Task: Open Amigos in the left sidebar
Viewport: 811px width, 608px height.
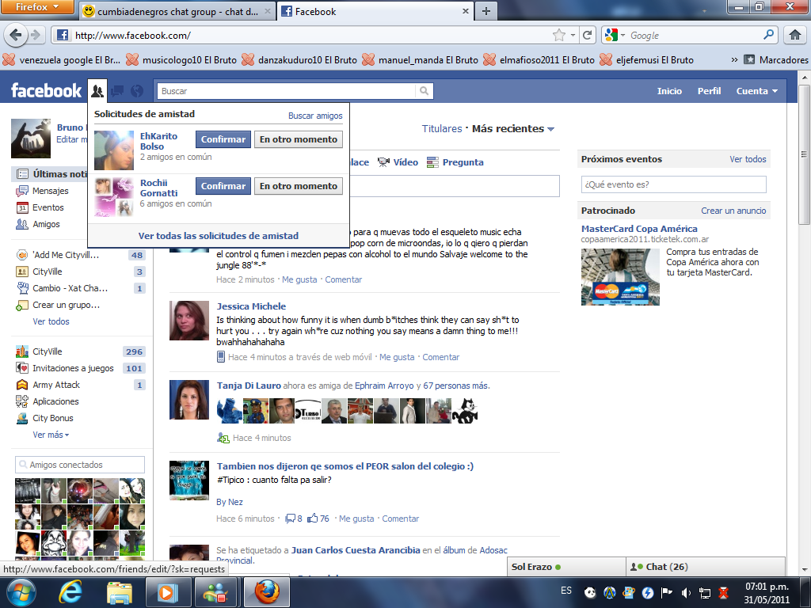Action: 46,224
